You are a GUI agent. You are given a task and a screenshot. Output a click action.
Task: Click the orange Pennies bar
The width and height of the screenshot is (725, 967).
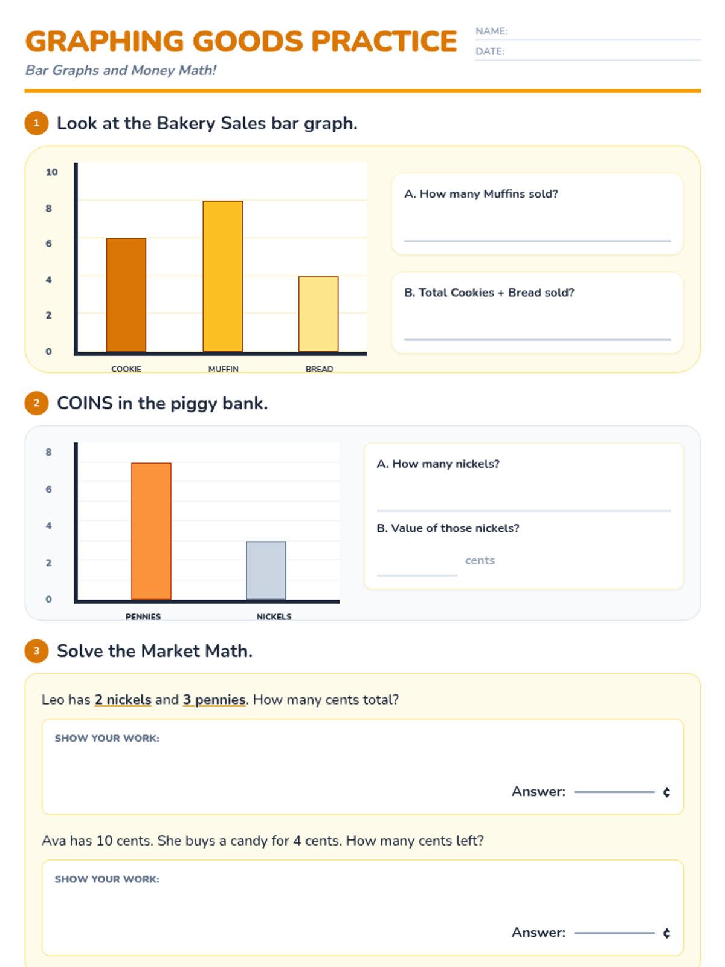pyautogui.click(x=151, y=531)
